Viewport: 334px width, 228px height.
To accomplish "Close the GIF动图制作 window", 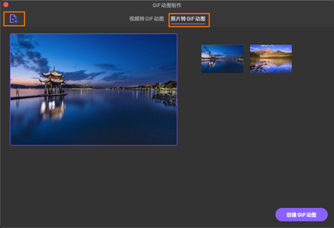I will click(6, 5).
